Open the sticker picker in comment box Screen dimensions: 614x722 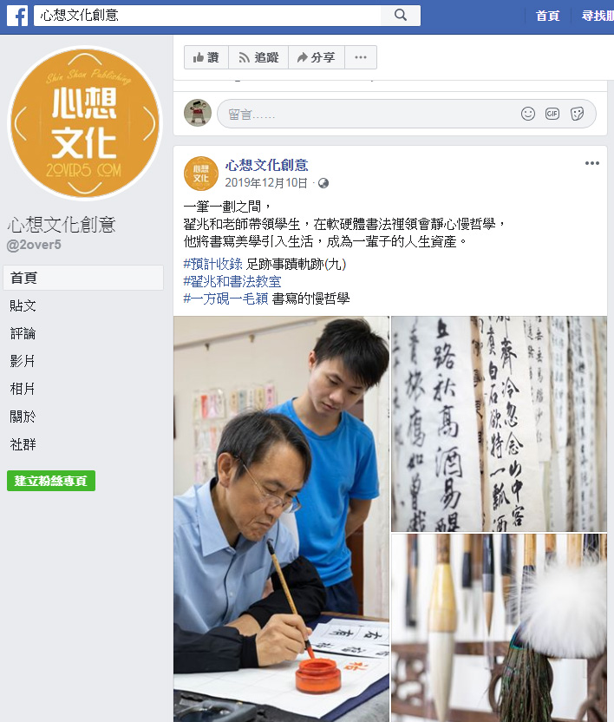pos(577,114)
